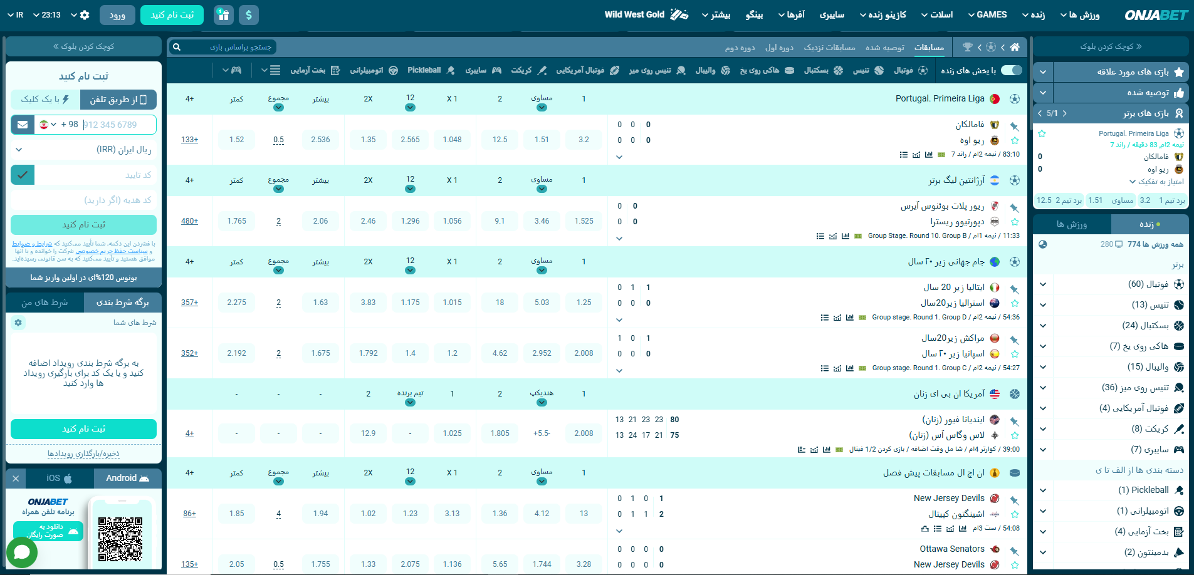The height and width of the screenshot is (575, 1194).
Task: Click the trophy icon beside مسابقات tab
Action: [x=968, y=47]
